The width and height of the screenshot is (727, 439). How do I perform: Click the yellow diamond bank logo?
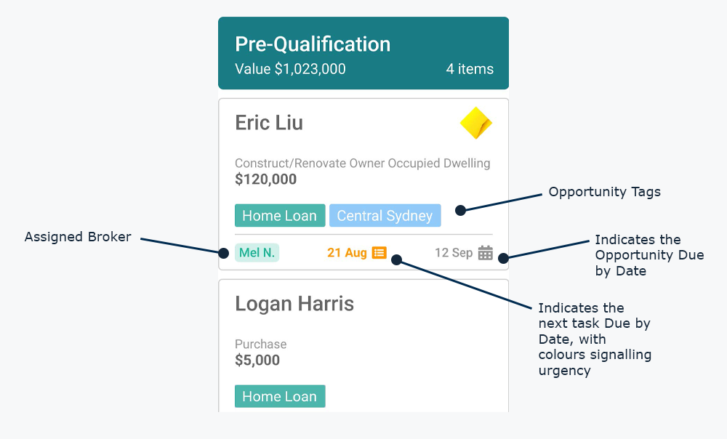(476, 124)
